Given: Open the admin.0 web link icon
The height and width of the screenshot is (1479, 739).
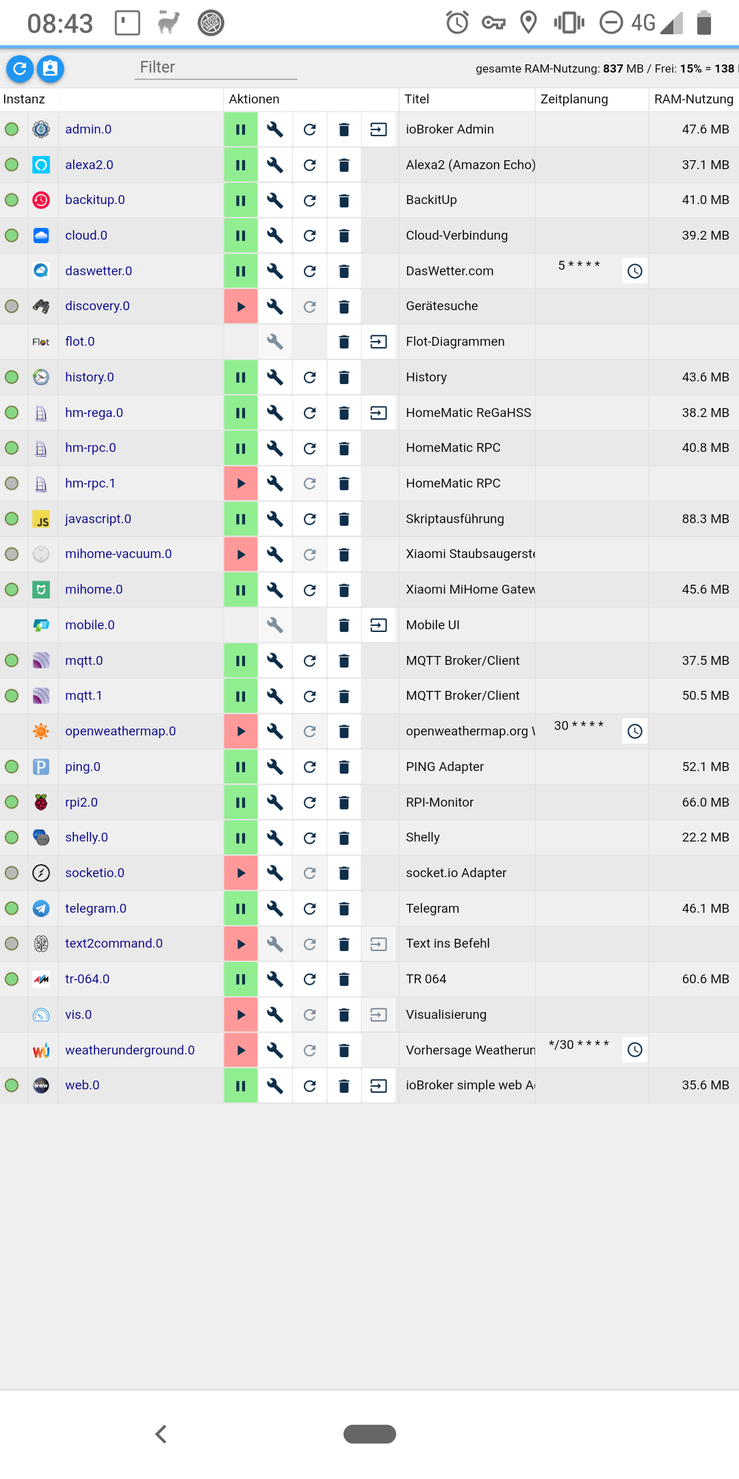Looking at the screenshot, I should pos(378,129).
